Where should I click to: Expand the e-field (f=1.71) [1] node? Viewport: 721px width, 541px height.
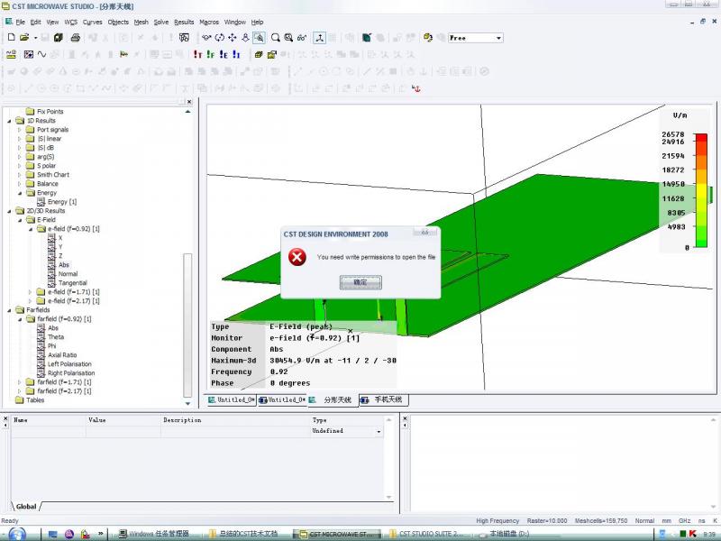click(30, 292)
